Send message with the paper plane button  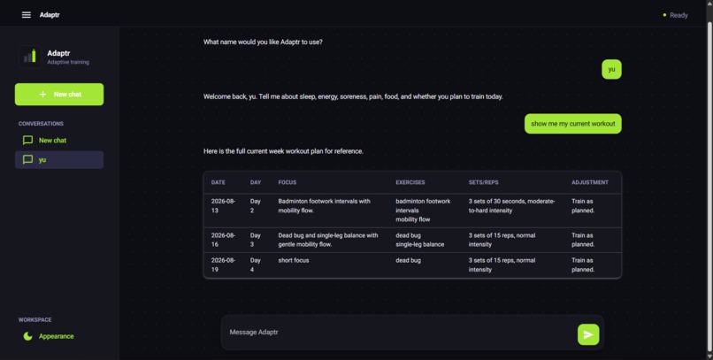[x=588, y=334]
